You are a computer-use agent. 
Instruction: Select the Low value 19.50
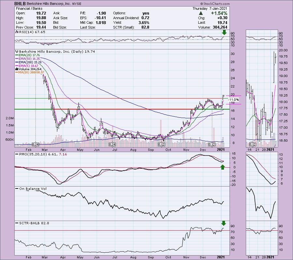coord(41,22)
